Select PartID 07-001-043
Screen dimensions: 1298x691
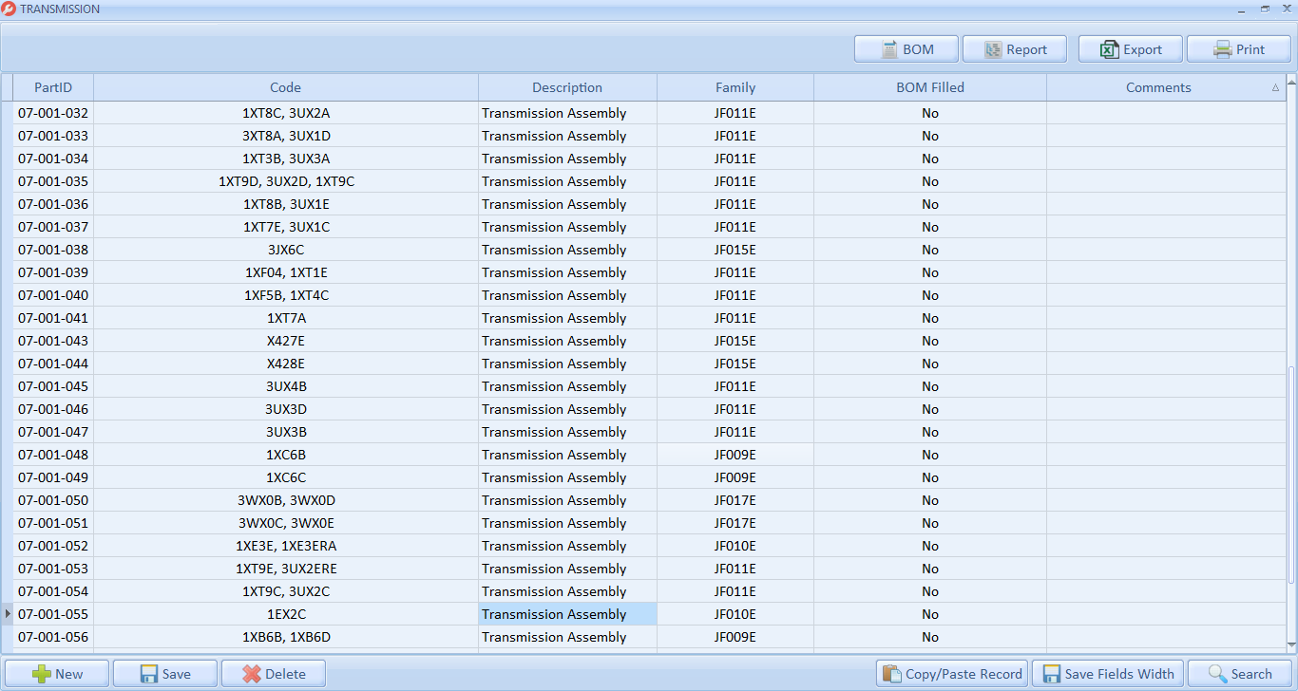pyautogui.click(x=53, y=341)
